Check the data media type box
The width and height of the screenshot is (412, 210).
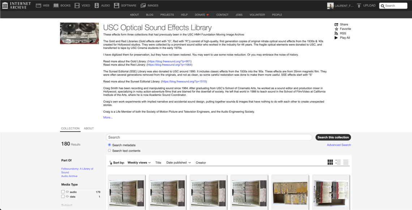tap(63, 197)
